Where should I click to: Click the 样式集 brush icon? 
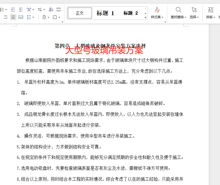157,10
